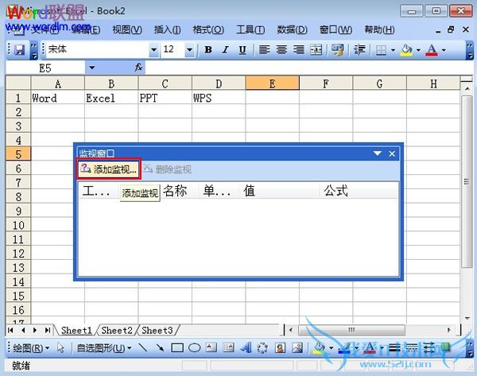Apply the currency style format icon
The height and width of the screenshot is (376, 477).
pos(338,49)
